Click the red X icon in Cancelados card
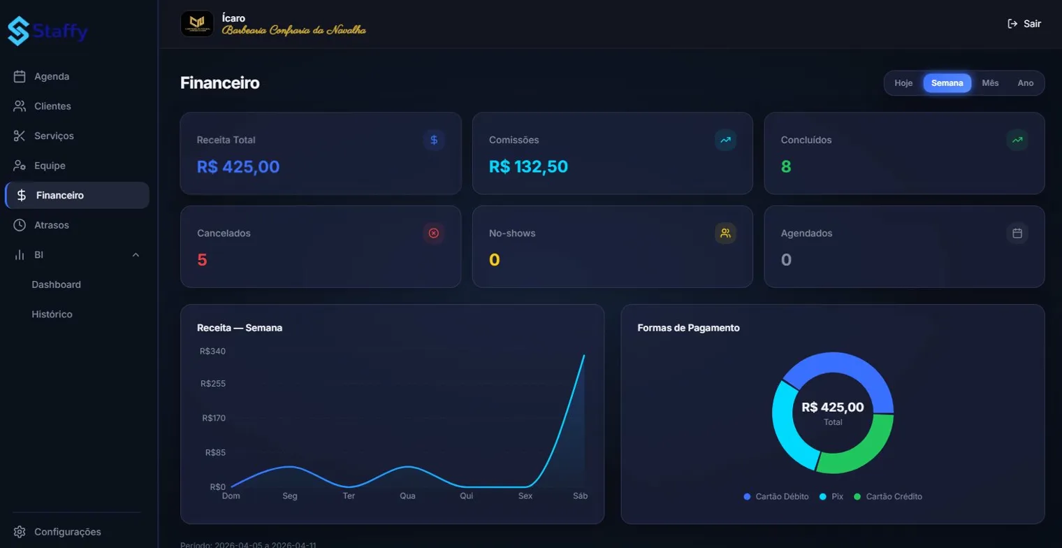1062x548 pixels. 434,233
